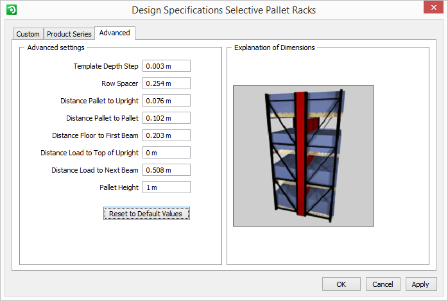Open the Product Series tab
448x301 pixels.
(x=69, y=34)
